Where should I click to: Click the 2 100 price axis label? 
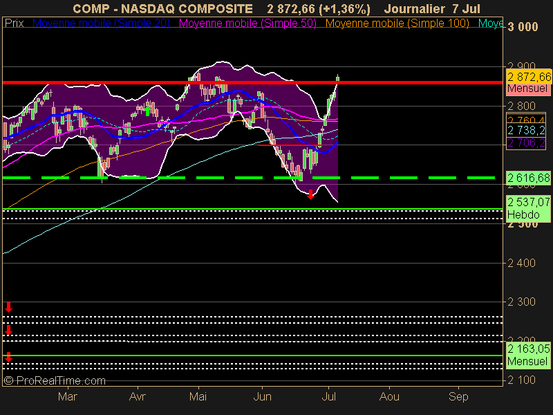tap(521, 380)
